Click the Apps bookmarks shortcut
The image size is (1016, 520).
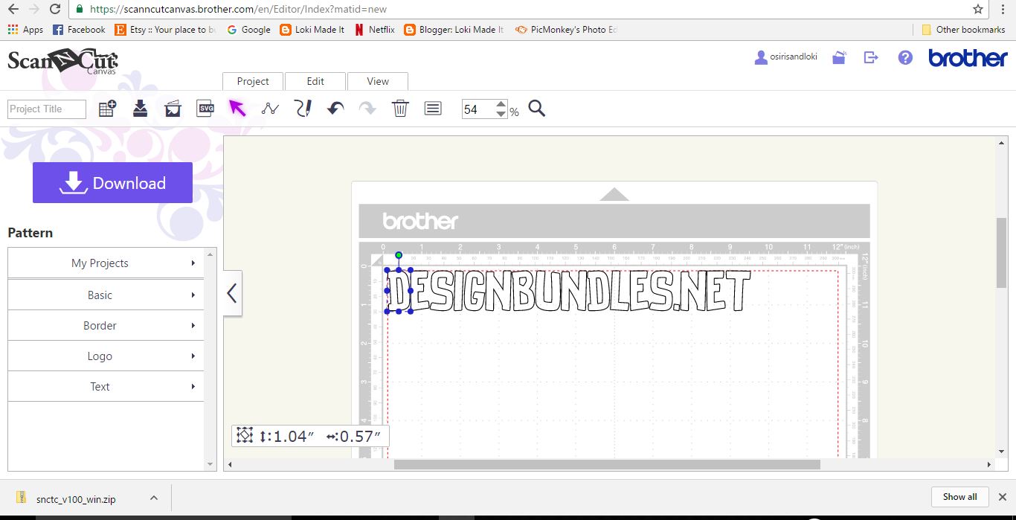25,30
